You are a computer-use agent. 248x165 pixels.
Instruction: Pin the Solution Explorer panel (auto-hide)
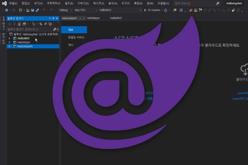click(x=53, y=19)
